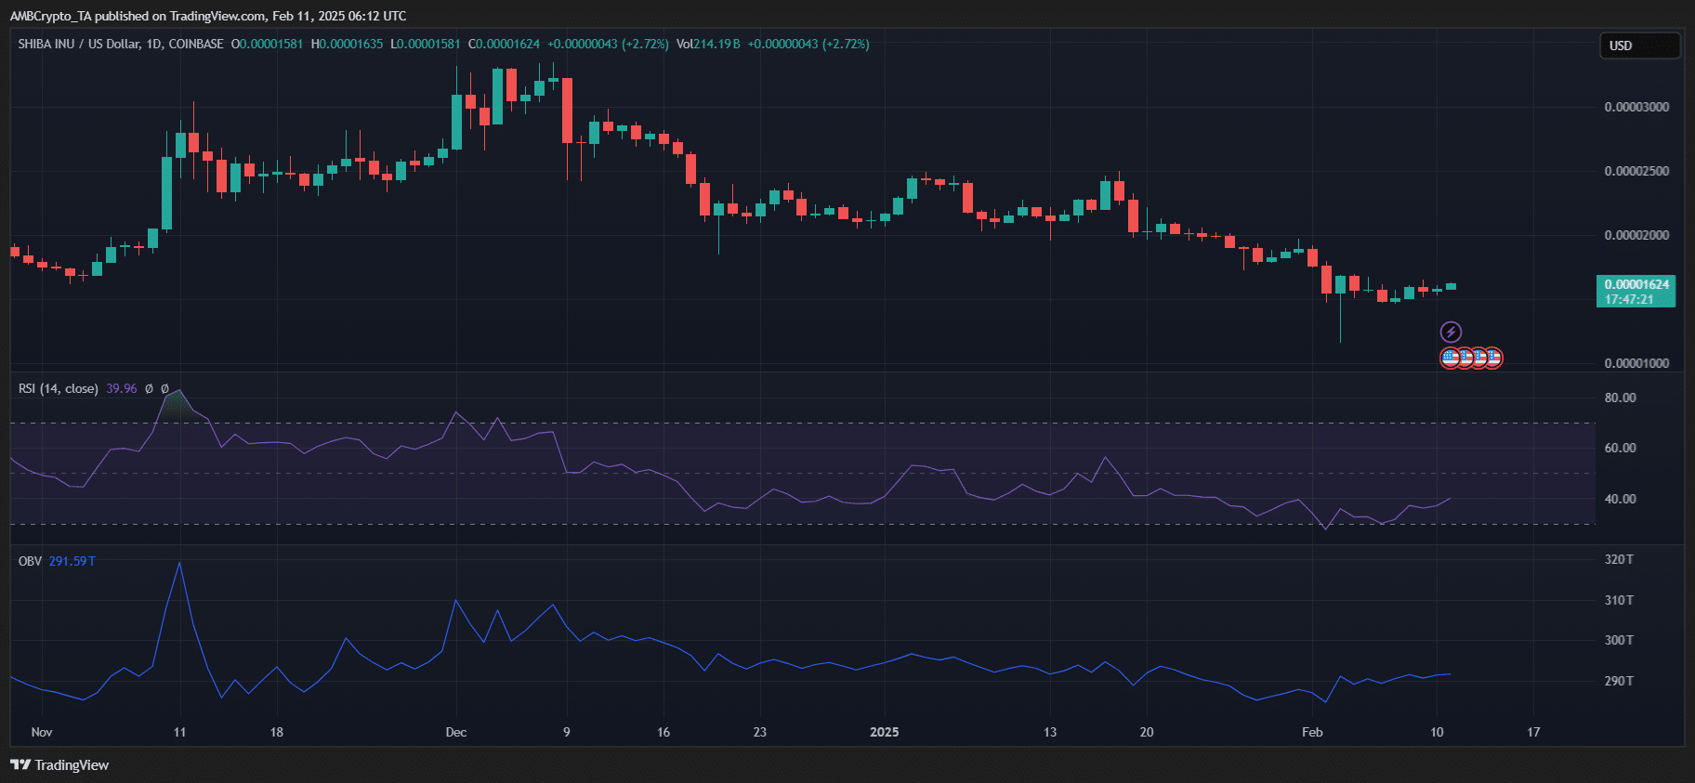
Task: Click the purple lightning bolt event icon
Action: (x=1451, y=332)
